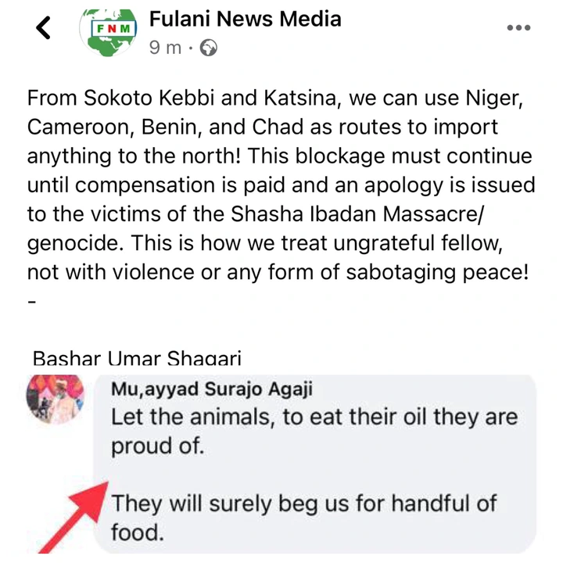Click the word "food." in the comment
The image size is (563, 563).
[138, 533]
